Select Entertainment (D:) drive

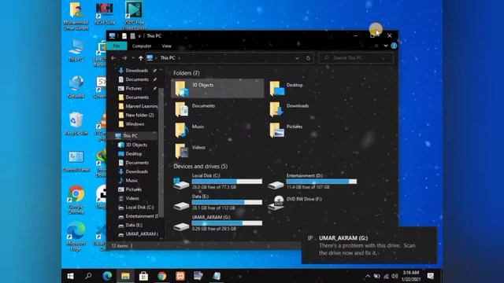click(x=312, y=182)
